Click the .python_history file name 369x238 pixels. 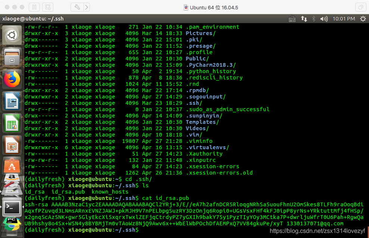click(211, 72)
